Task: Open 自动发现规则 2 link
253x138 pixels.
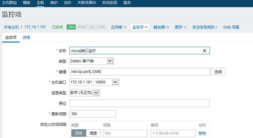Action: pyautogui.click(x=205, y=27)
